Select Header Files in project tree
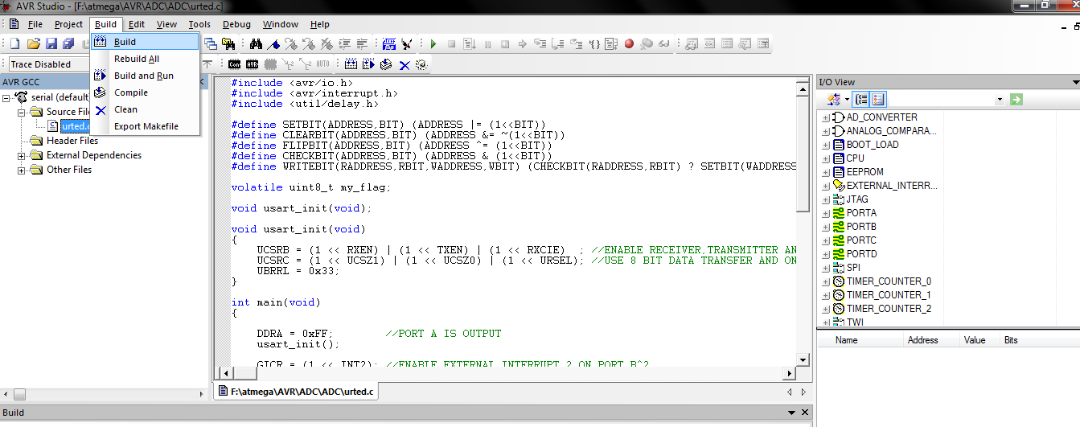The height and width of the screenshot is (427, 1080). click(72, 141)
